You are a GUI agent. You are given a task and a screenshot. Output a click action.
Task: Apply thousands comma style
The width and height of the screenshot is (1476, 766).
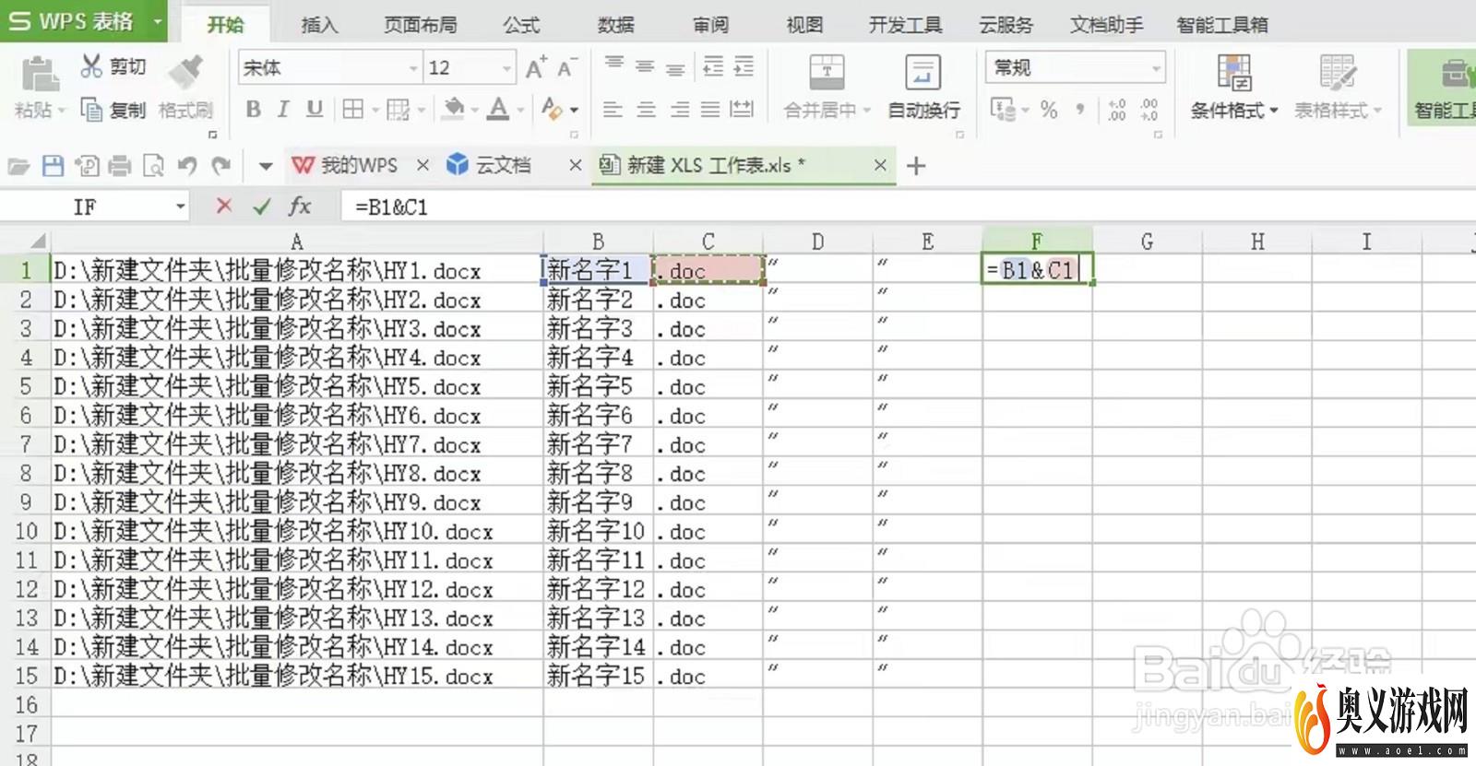point(1079,110)
